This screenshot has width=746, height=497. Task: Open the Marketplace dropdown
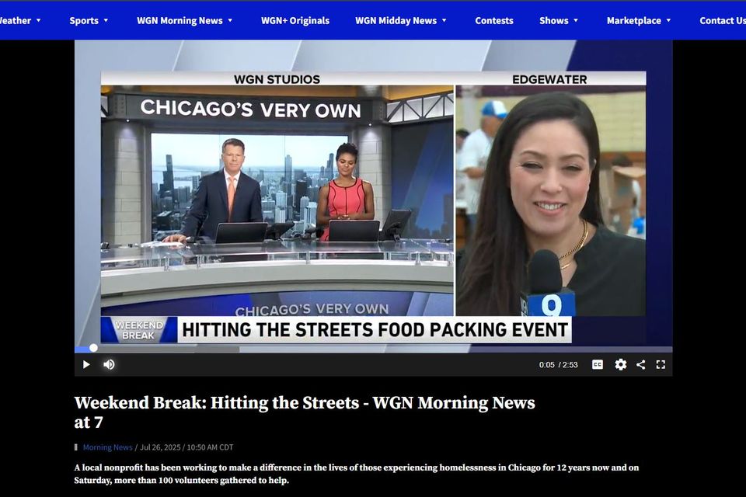[639, 20]
